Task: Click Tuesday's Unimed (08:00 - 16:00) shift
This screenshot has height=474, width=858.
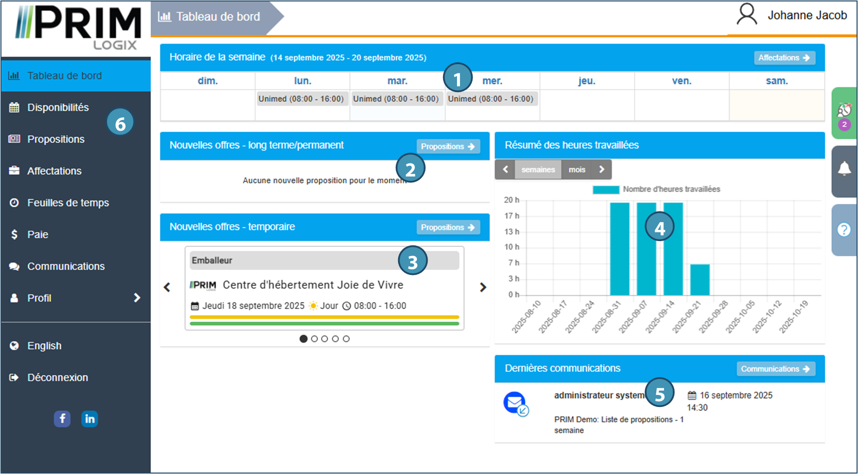Action: 396,99
